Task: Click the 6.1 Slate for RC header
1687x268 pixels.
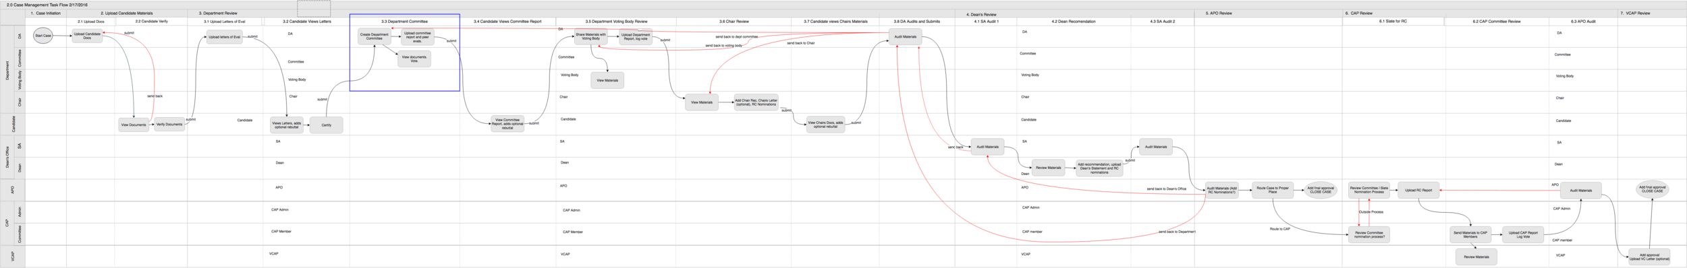Action: (x=1393, y=22)
